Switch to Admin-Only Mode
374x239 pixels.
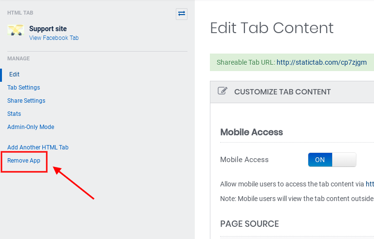pos(31,127)
